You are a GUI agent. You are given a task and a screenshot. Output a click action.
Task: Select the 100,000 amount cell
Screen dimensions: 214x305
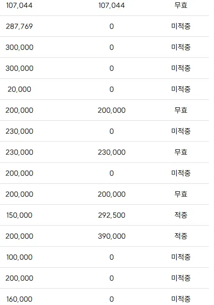(x=19, y=257)
